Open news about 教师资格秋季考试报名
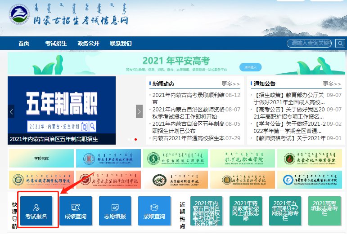 [188, 113]
